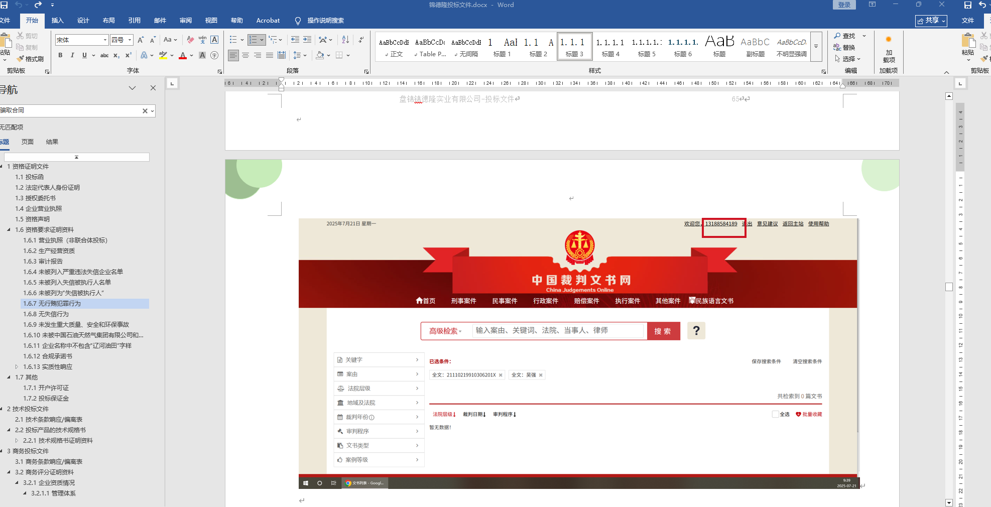Apply the 副标题 style
The width and height of the screenshot is (991, 507).
pyautogui.click(x=755, y=46)
